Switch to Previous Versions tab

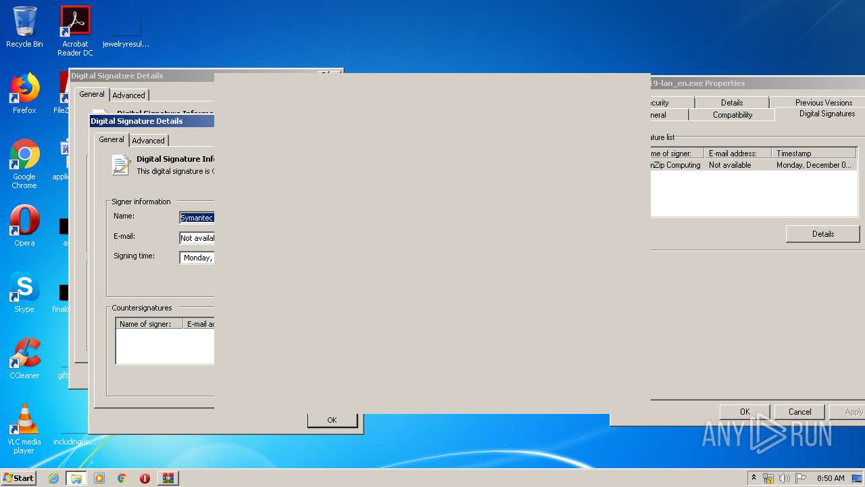click(823, 102)
